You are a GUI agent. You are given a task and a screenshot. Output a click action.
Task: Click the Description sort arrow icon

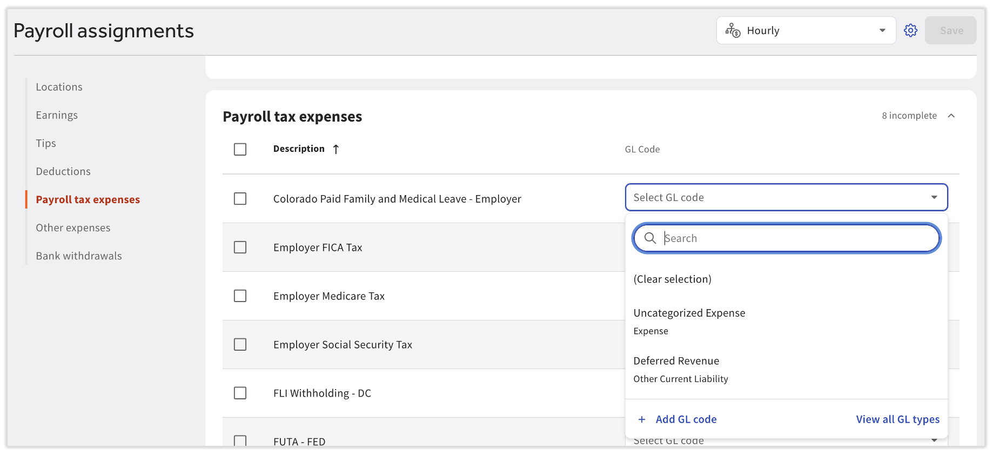[336, 149]
